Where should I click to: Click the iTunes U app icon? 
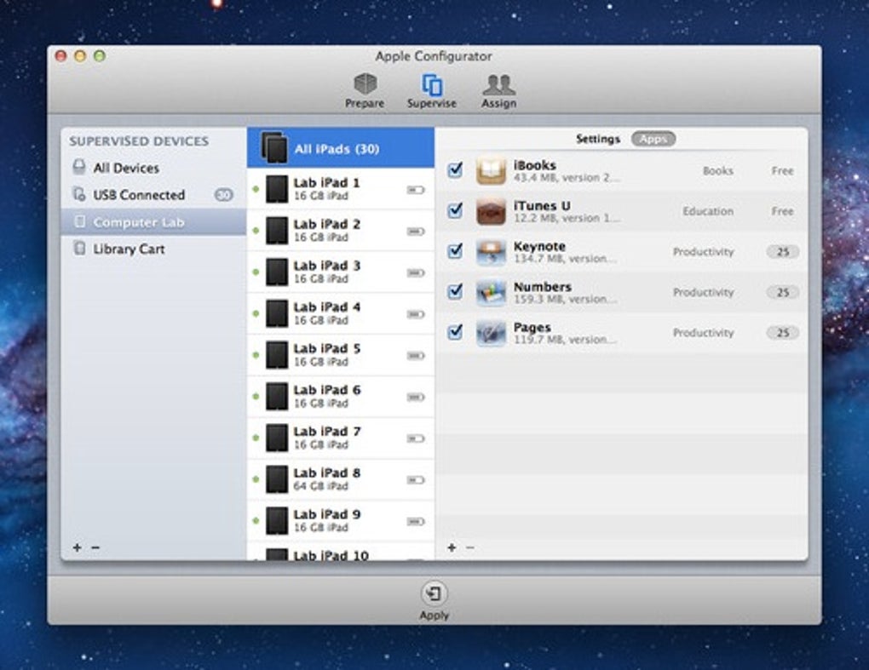coord(491,211)
